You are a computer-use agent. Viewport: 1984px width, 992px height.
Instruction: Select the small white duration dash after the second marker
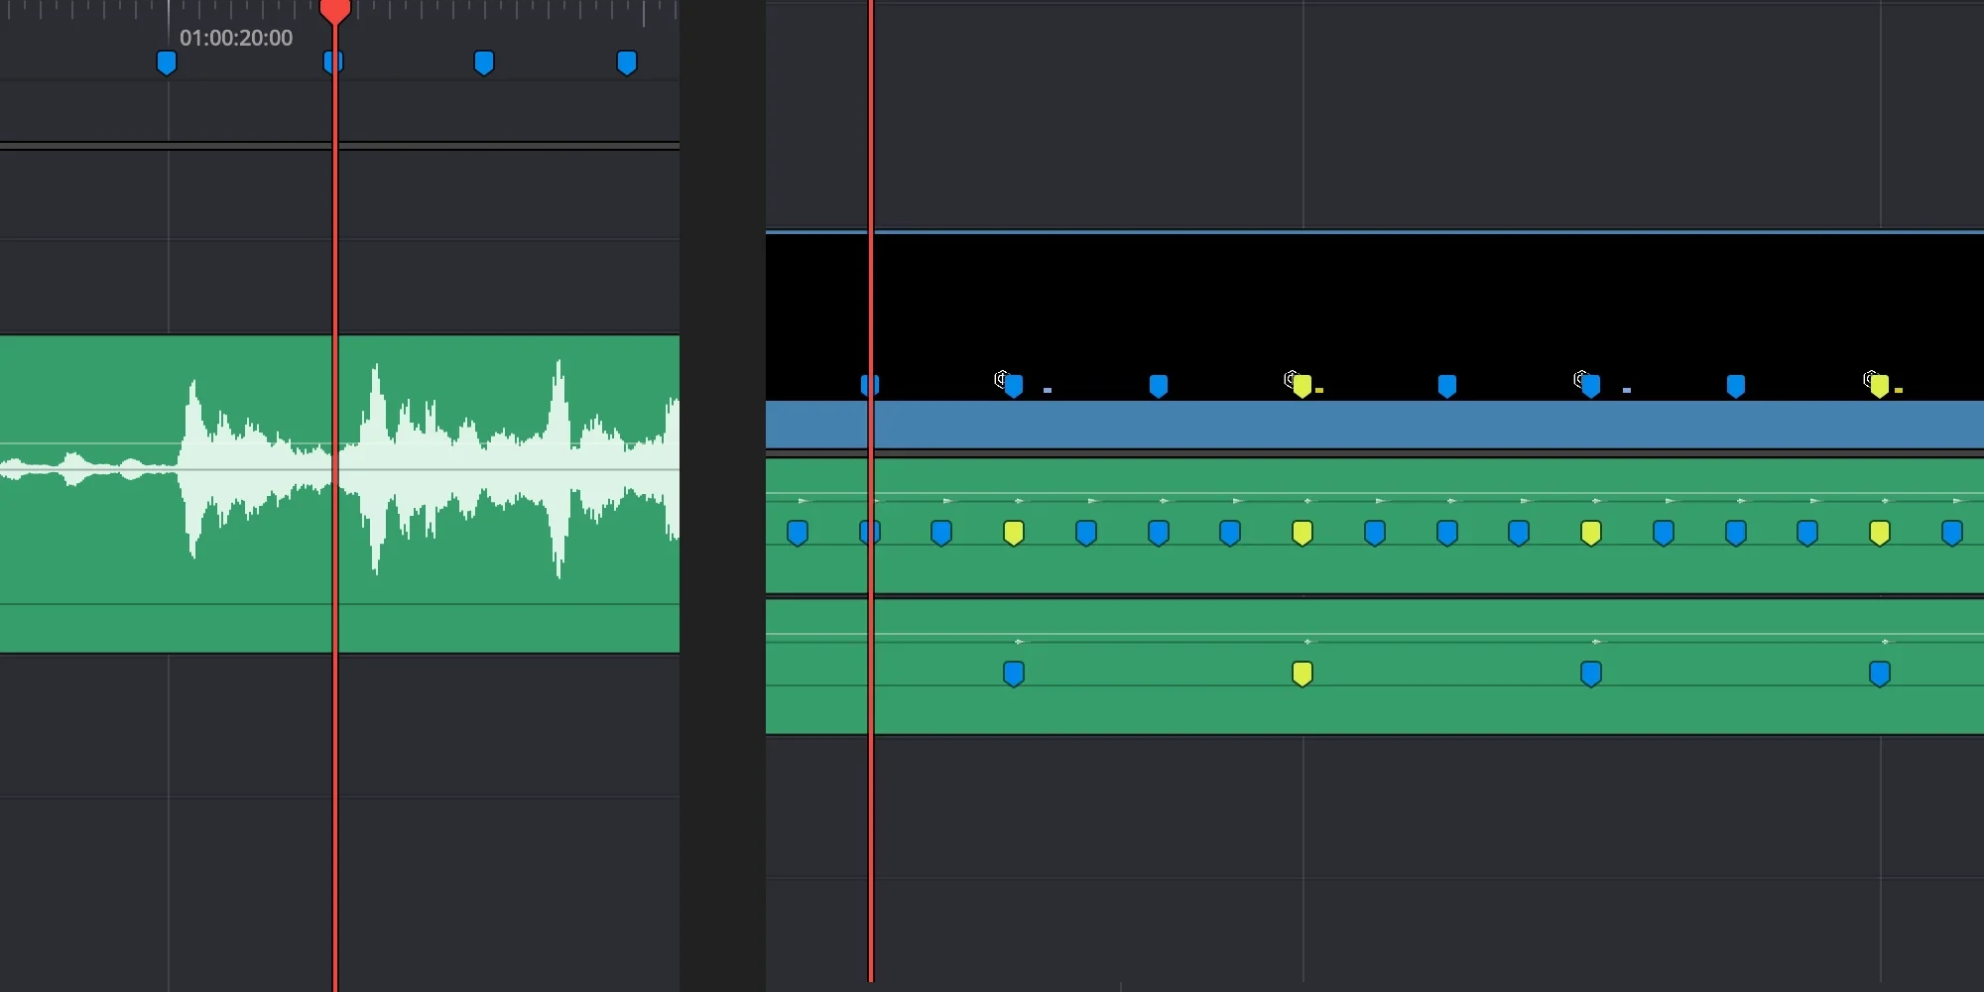(1049, 391)
